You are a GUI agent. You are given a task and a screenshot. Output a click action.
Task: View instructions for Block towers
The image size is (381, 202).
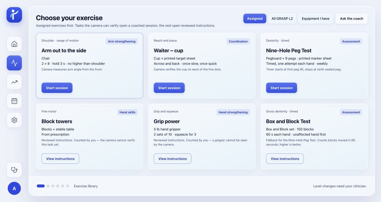pos(60,159)
